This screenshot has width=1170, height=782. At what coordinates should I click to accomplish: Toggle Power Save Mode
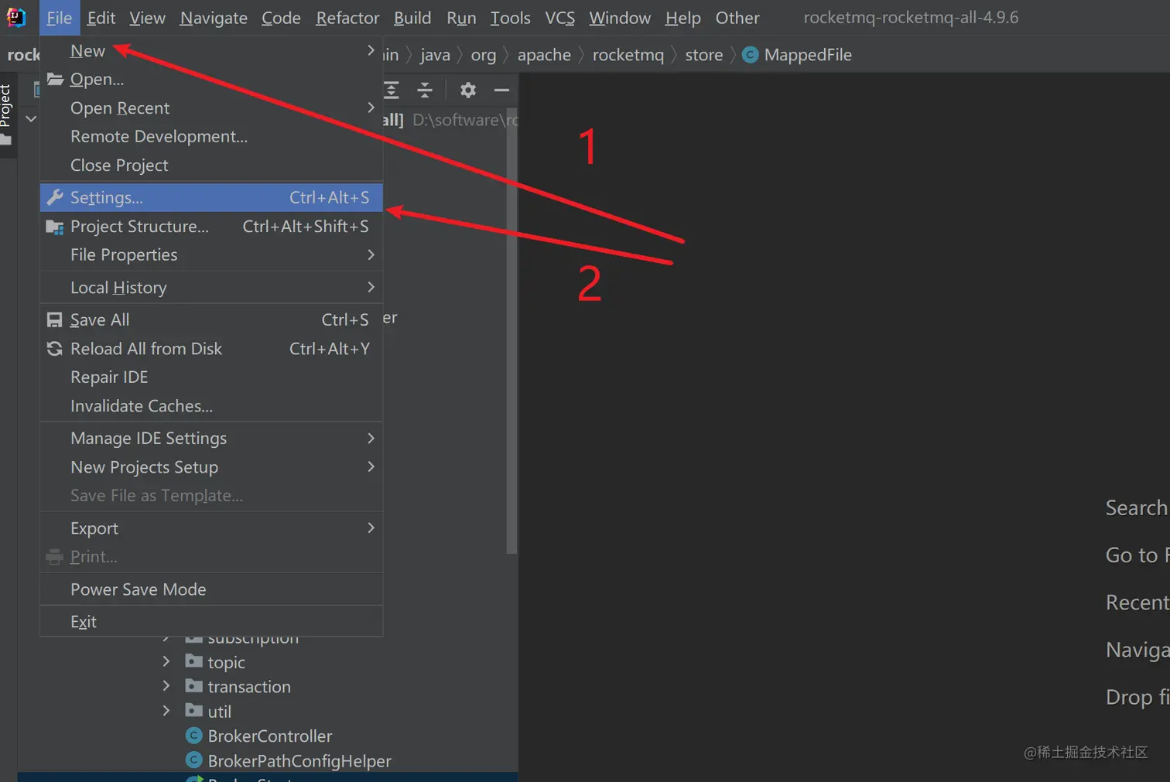(211, 589)
